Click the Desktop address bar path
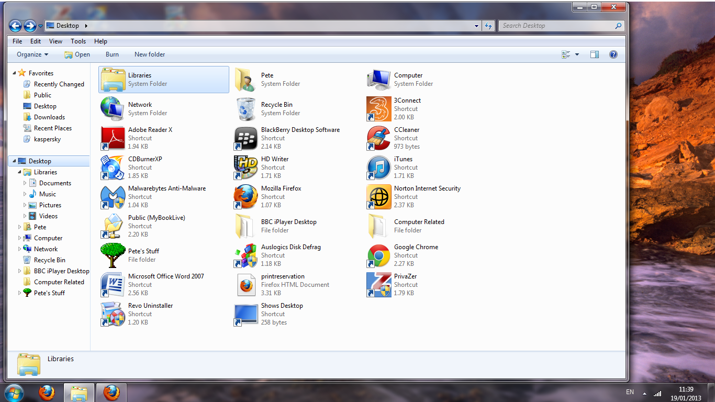 pos(68,26)
